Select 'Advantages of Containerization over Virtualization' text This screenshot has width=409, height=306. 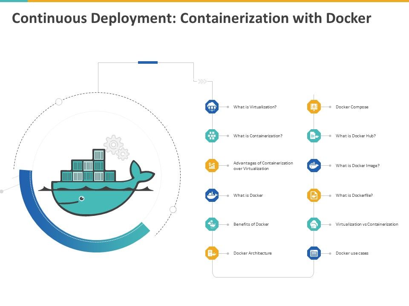tap(263, 166)
